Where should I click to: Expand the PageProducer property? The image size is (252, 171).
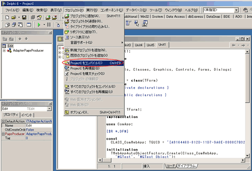[x=3, y=134]
